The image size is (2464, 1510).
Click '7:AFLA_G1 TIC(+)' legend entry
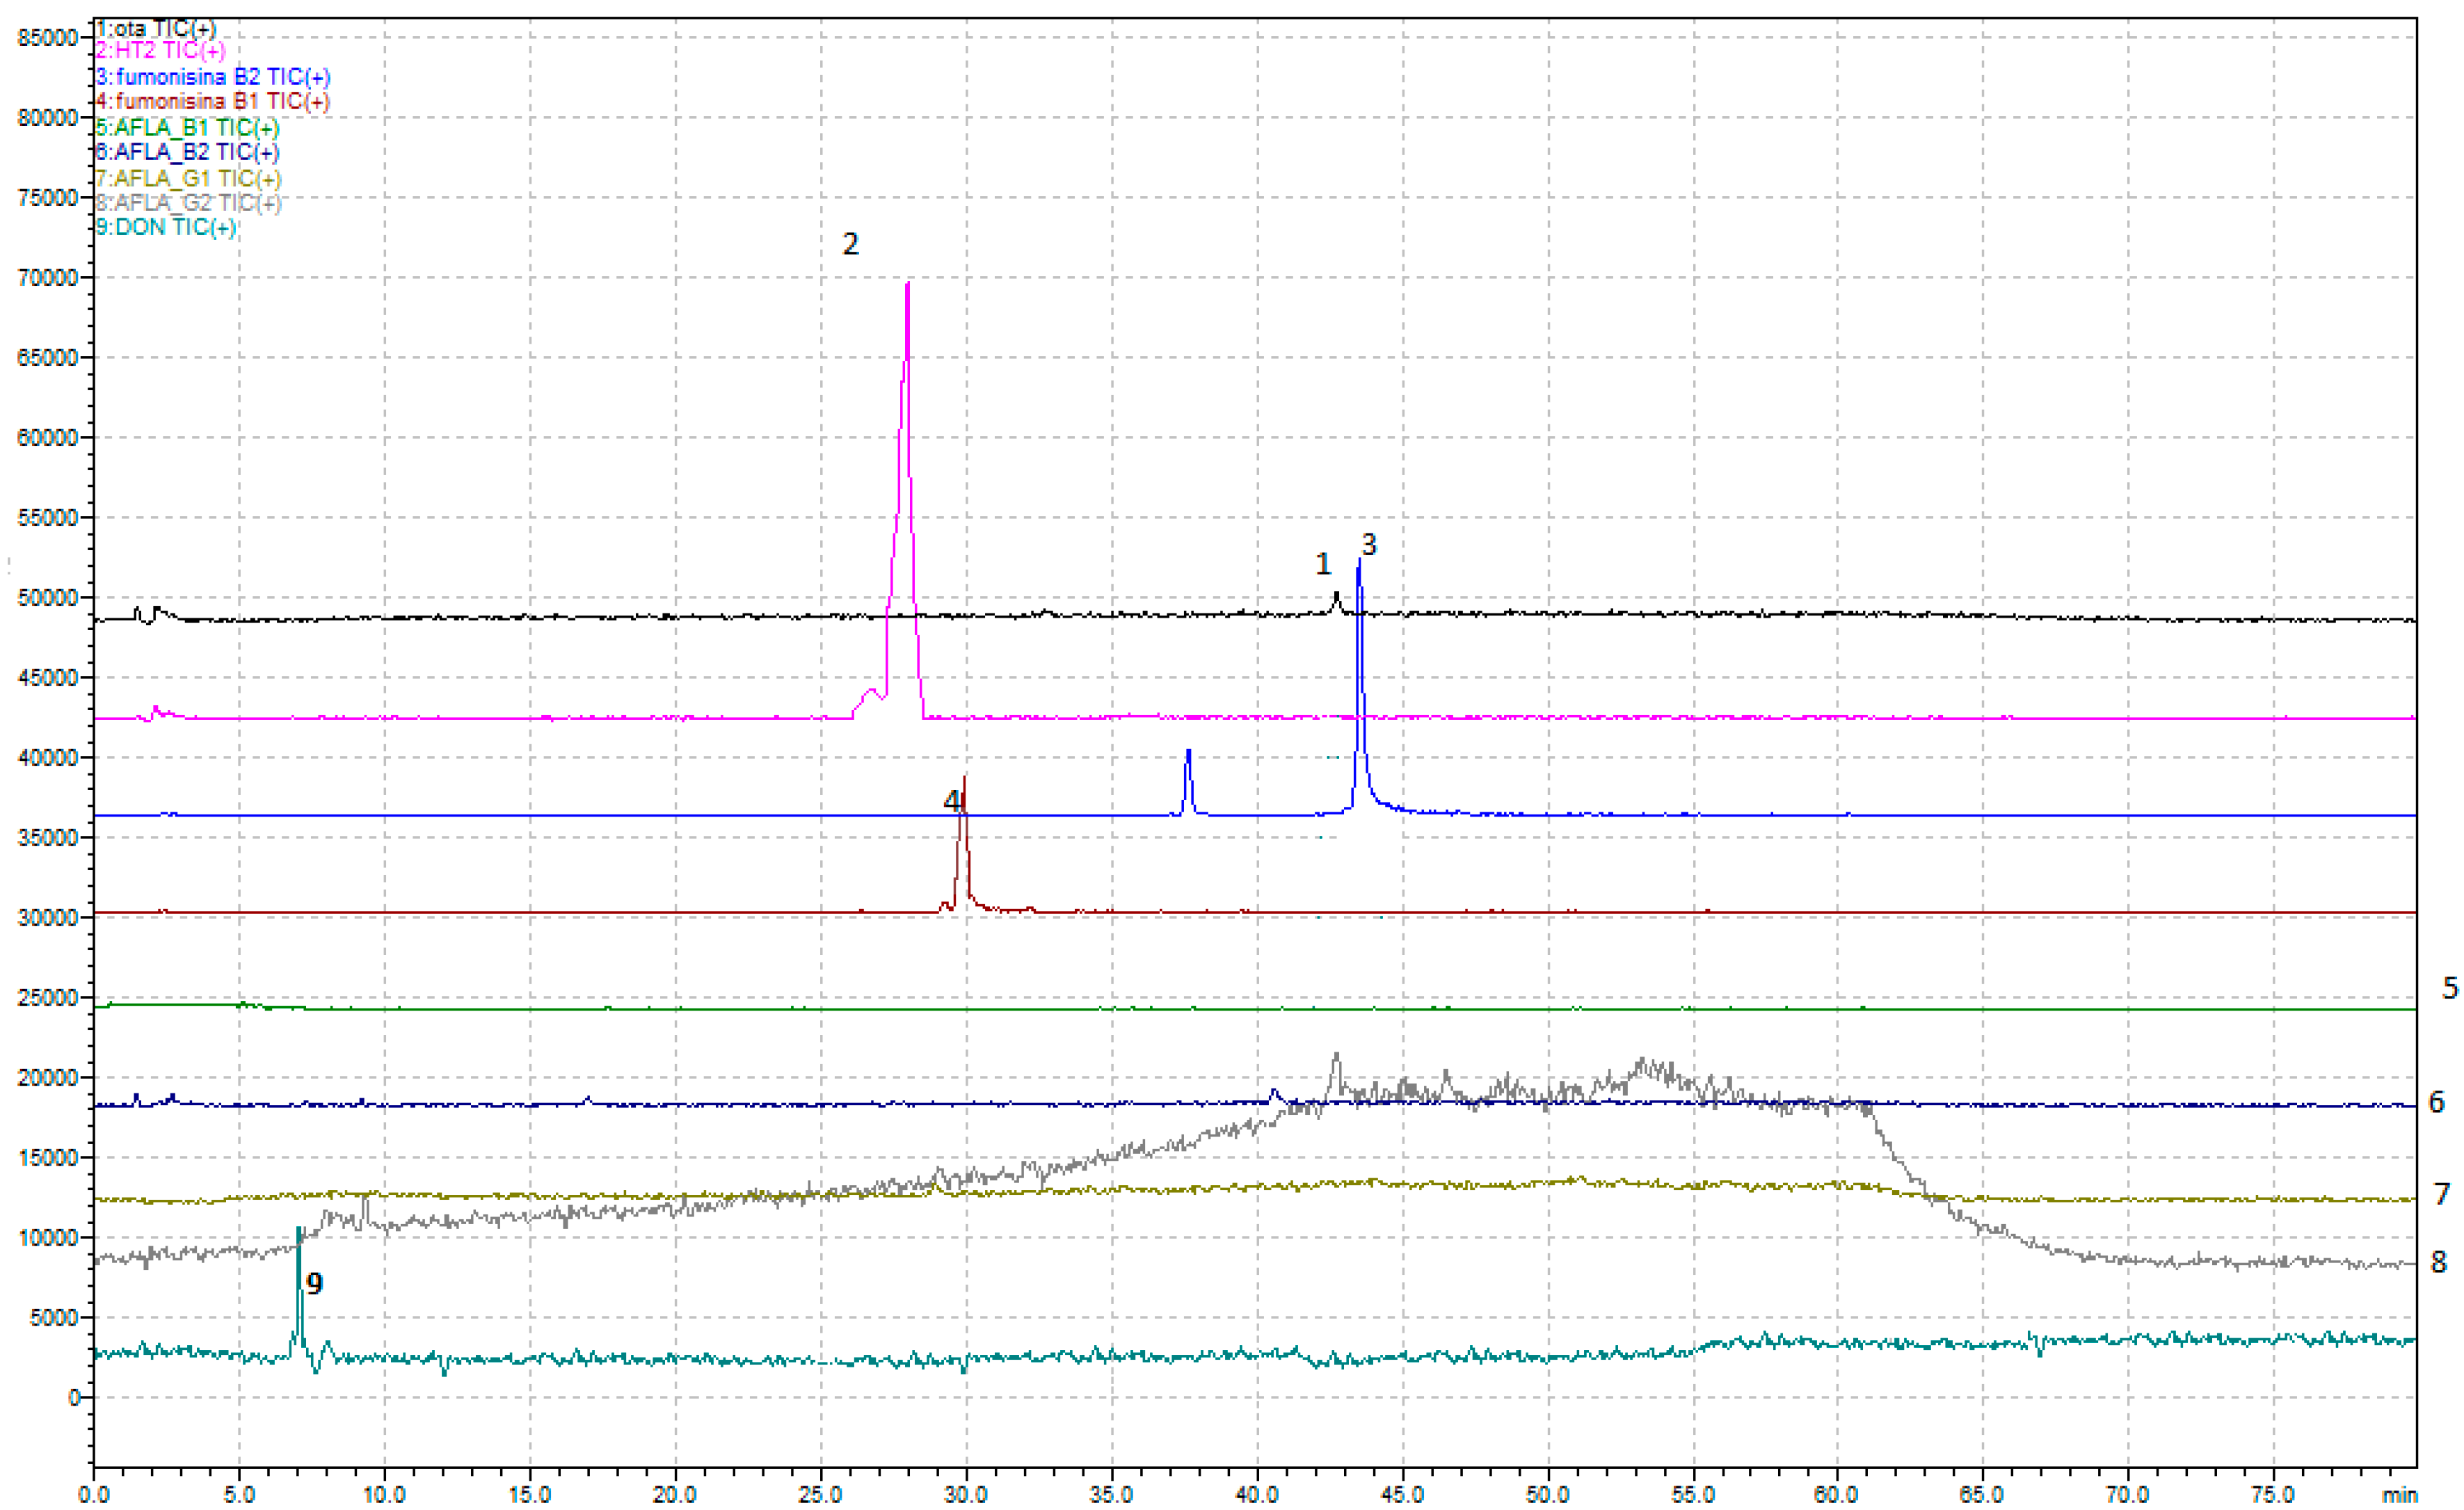(x=189, y=178)
